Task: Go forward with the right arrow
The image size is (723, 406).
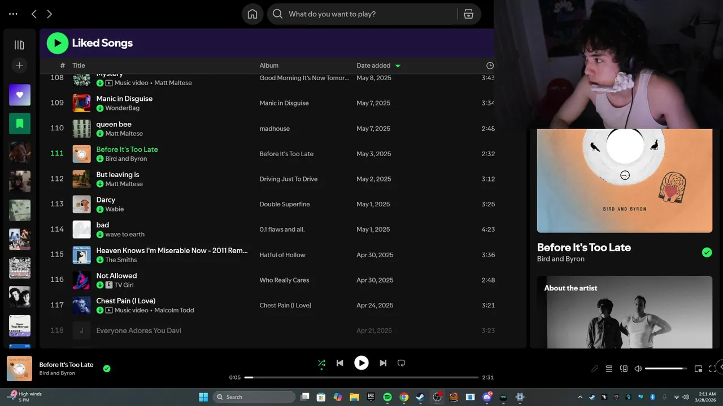Action: coord(50,14)
